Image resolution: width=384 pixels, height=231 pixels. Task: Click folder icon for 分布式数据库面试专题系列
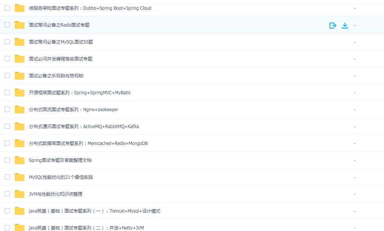coord(20,143)
